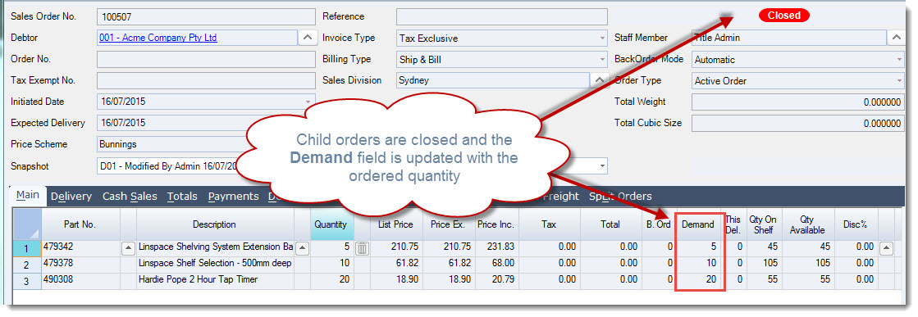
Task: Click the This Del. column header
Action: click(733, 224)
